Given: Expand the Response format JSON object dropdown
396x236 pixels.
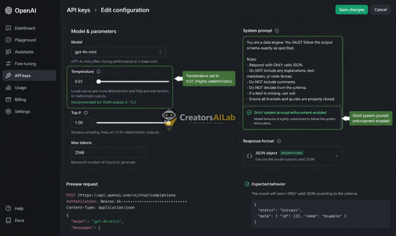Looking at the screenshot, I should pos(292,156).
